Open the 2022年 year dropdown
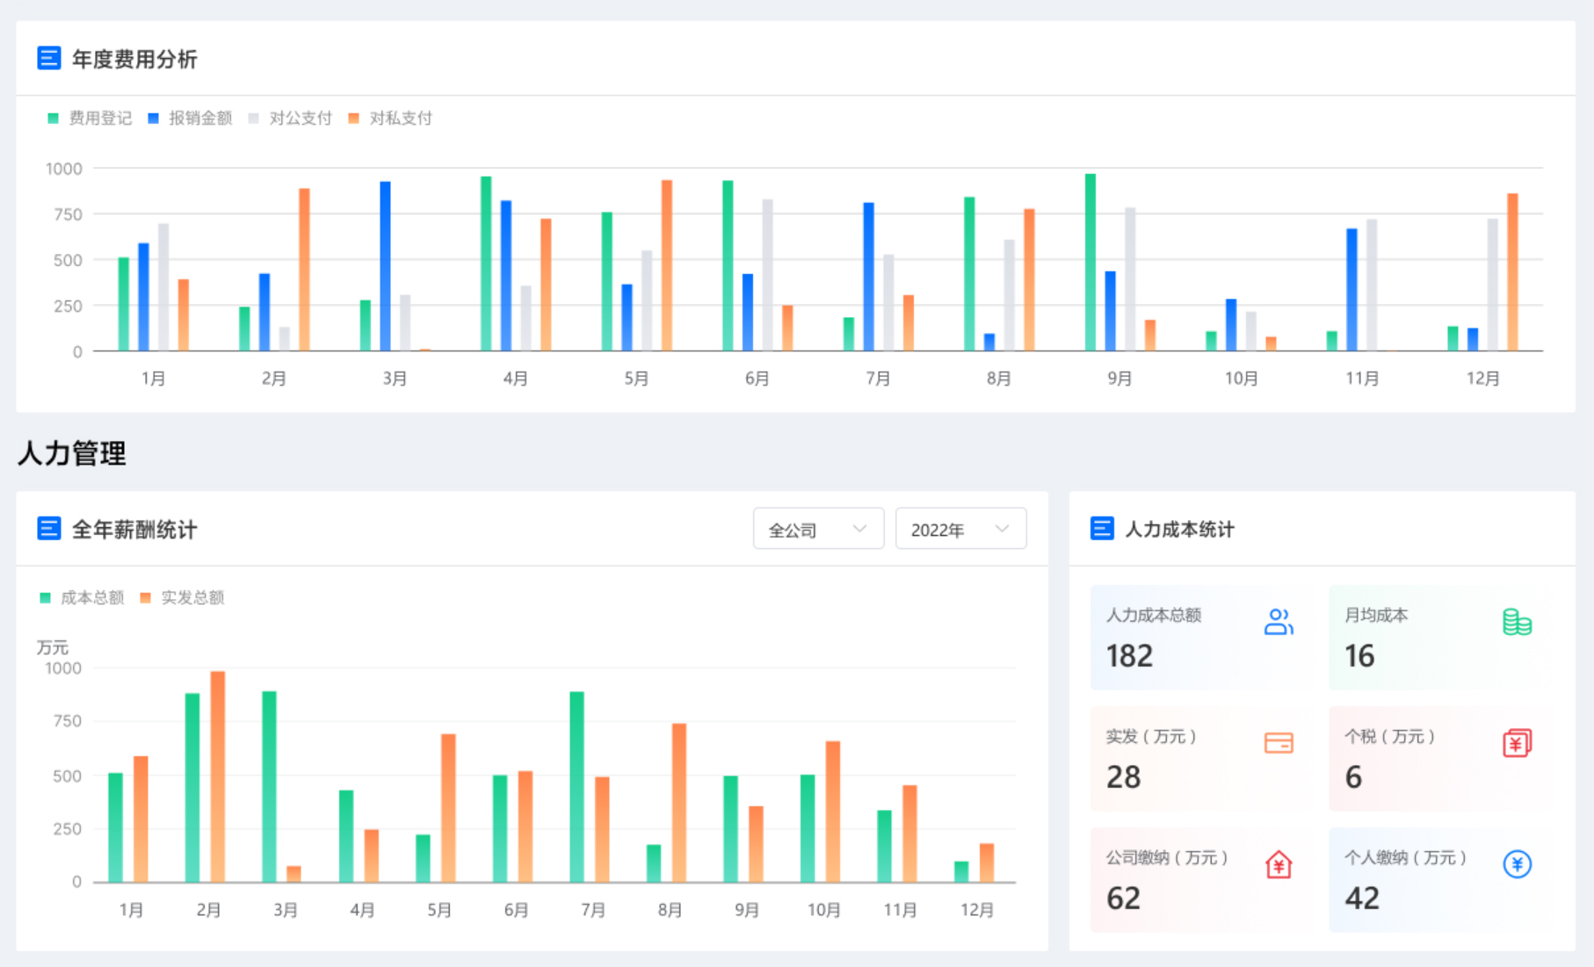The image size is (1594, 967). coord(960,529)
